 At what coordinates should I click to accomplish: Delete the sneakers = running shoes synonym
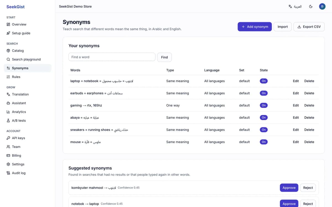click(x=309, y=130)
